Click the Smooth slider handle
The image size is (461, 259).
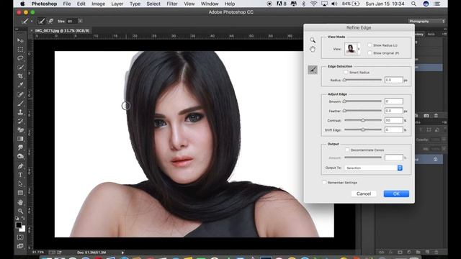[x=344, y=101]
